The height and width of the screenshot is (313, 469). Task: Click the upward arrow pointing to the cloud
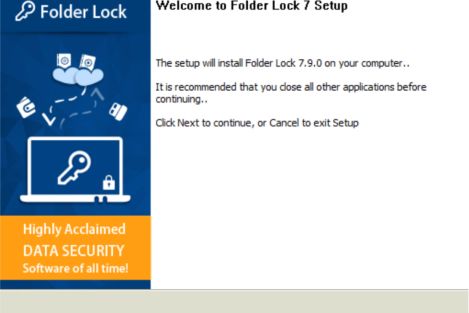[97, 93]
